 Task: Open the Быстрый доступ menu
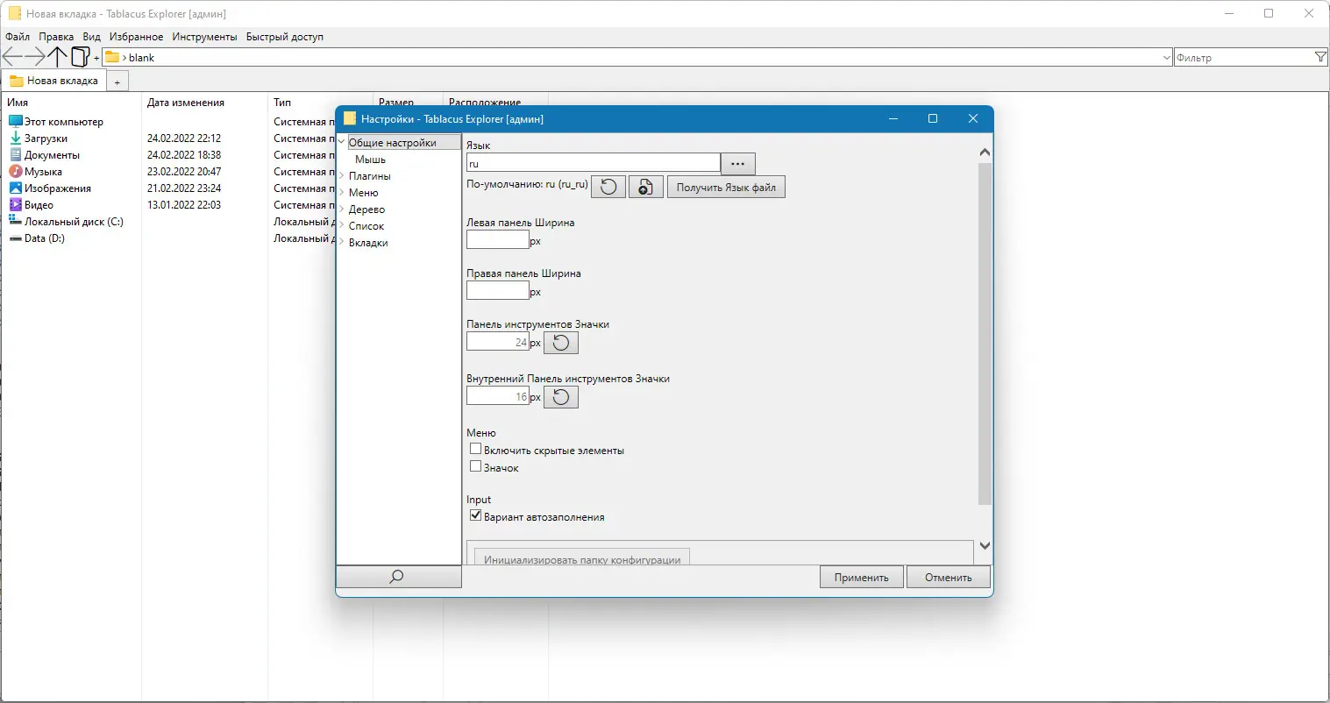[285, 37]
